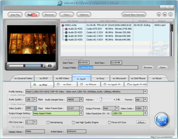Viewport: 178px width, 139px height.
Task: Open the Profile Setting dropdown
Action: coord(145,92)
